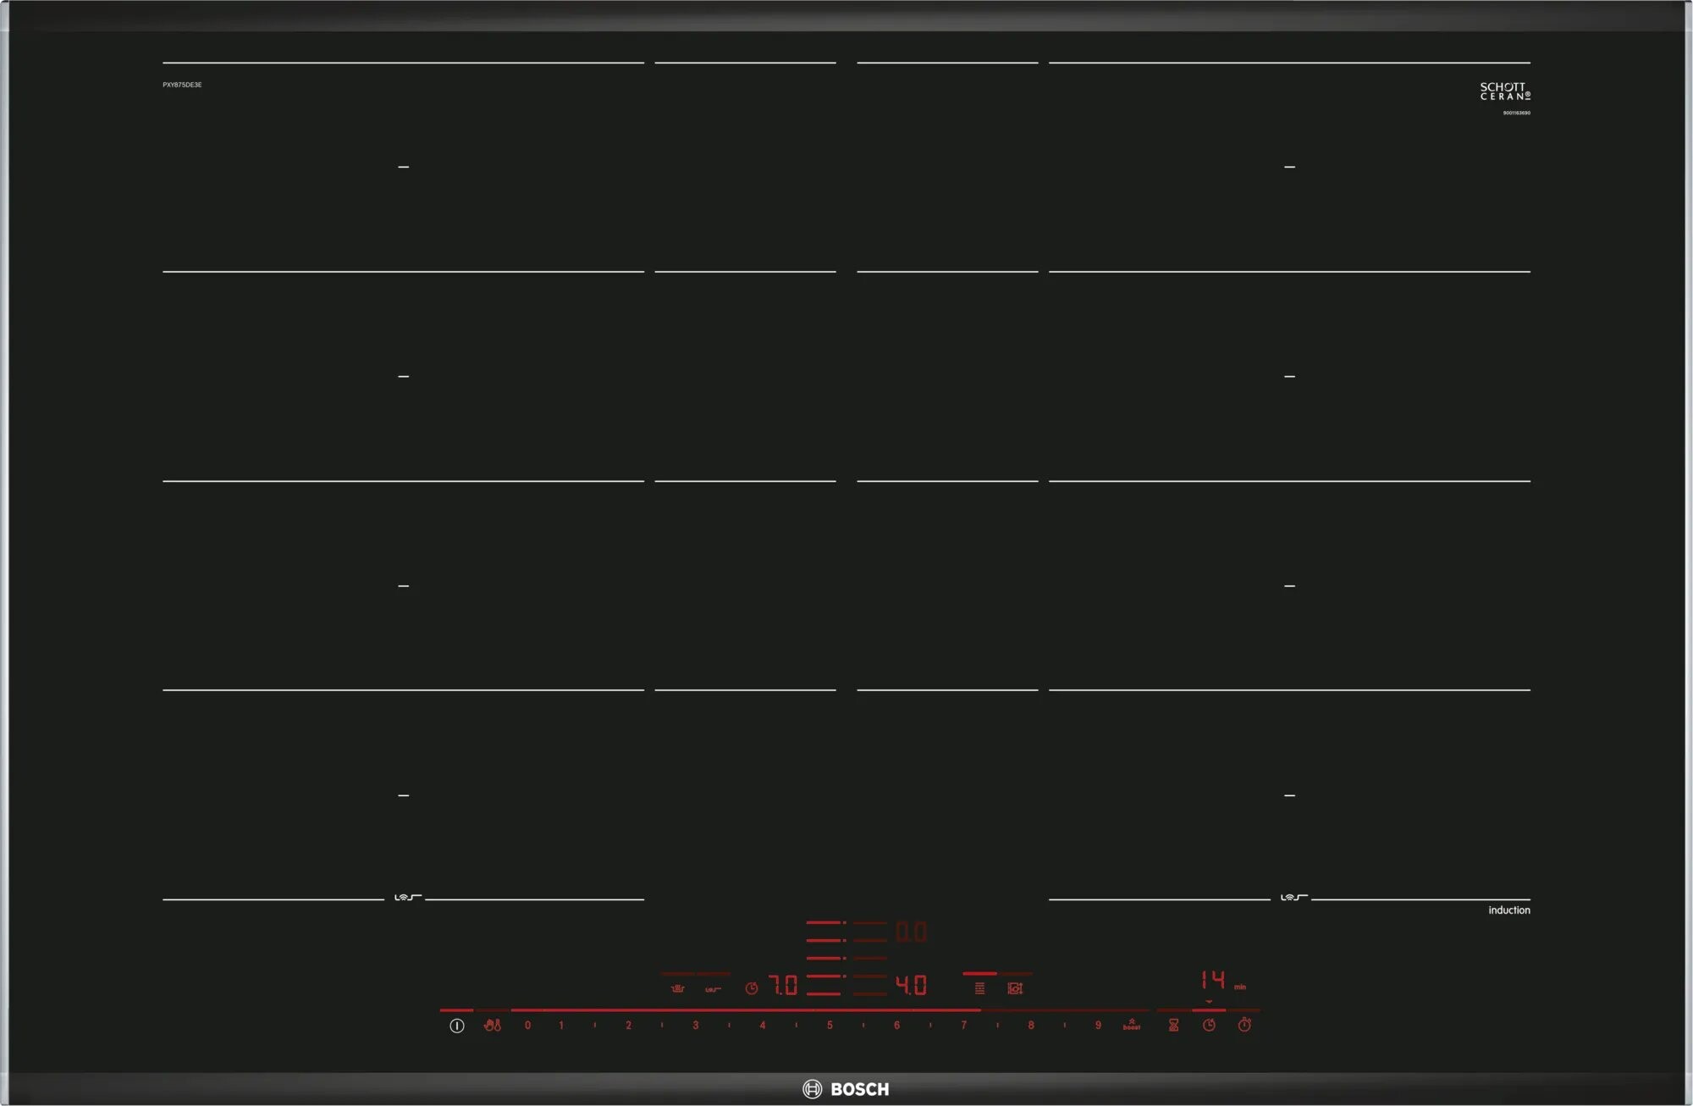The height and width of the screenshot is (1106, 1693).
Task: Activate the wipe protection childlock symbol
Action: [492, 1026]
